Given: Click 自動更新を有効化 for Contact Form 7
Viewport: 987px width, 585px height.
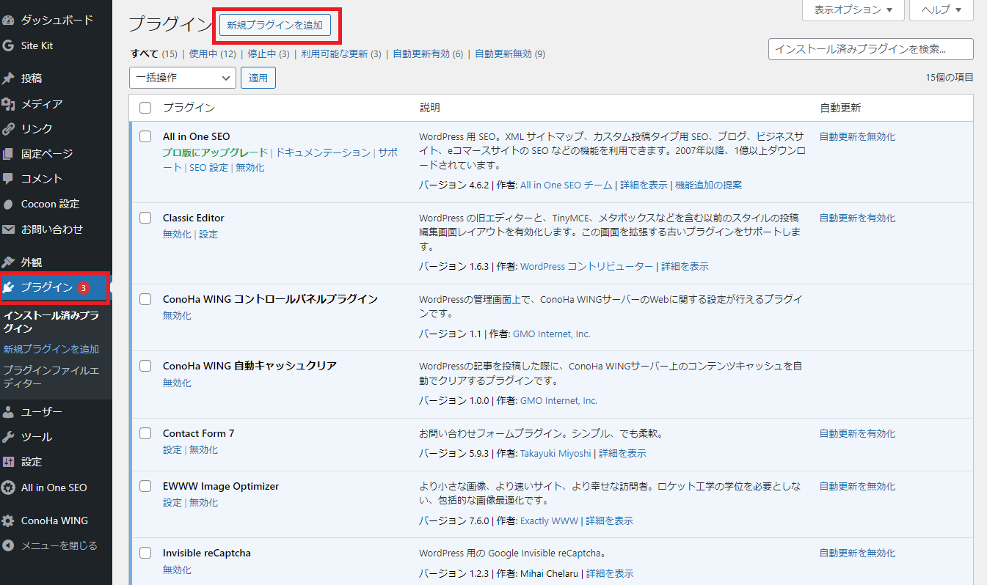Looking at the screenshot, I should click(857, 433).
